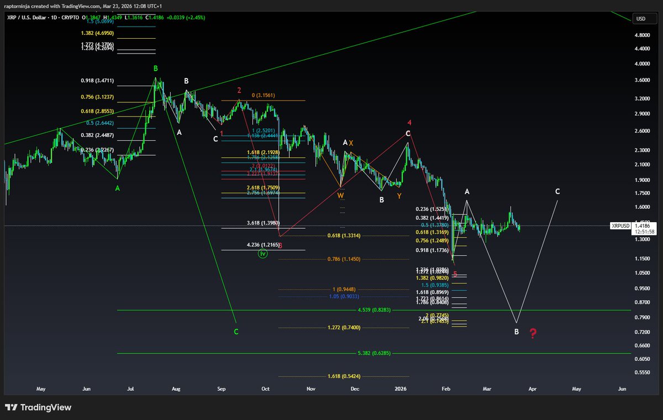The height and width of the screenshot is (420, 663).
Task: Click the fib label 0.236 (1.5251)
Action: pos(433,209)
